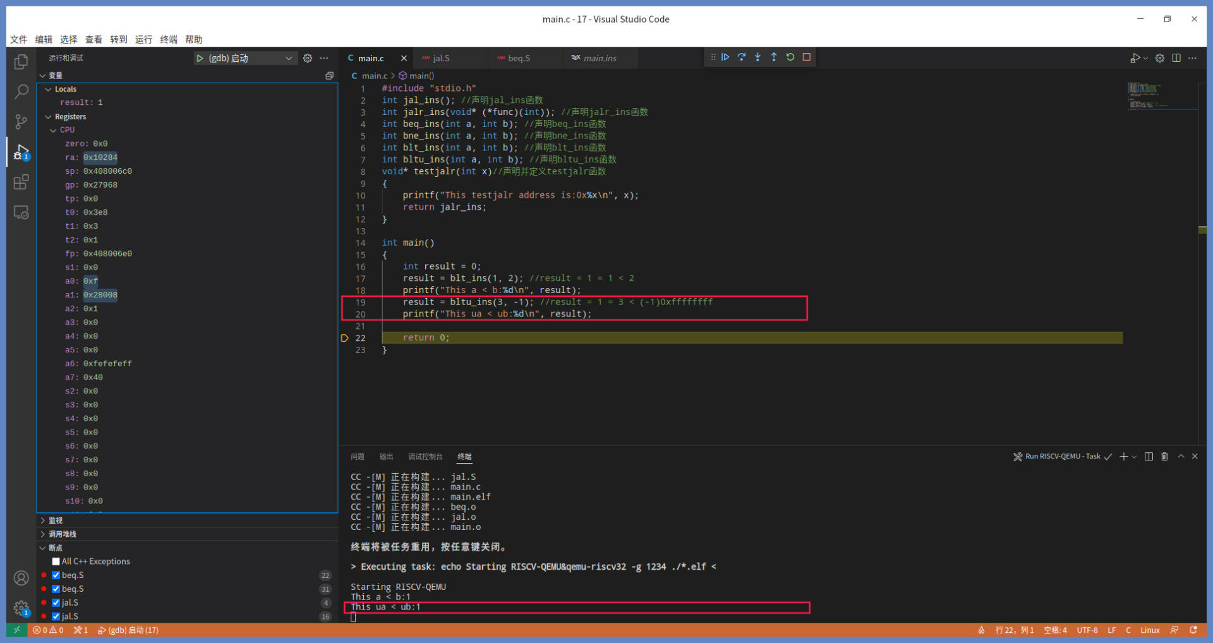The width and height of the screenshot is (1213, 643).
Task: Collapse the CPU registers group
Action: pos(54,130)
